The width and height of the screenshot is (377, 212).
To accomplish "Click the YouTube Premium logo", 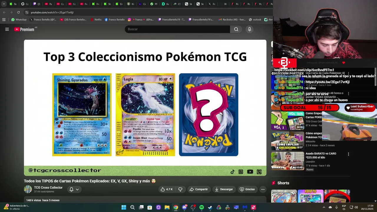I will [25, 29].
